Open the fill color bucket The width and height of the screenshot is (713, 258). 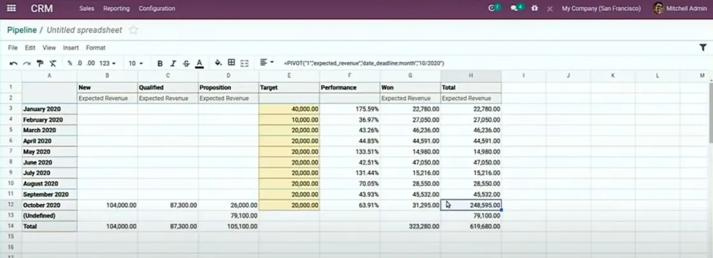point(218,63)
